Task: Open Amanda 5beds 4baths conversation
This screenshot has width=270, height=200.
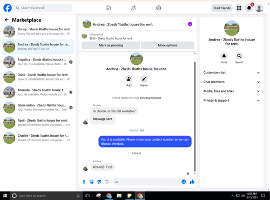Action: [38, 92]
